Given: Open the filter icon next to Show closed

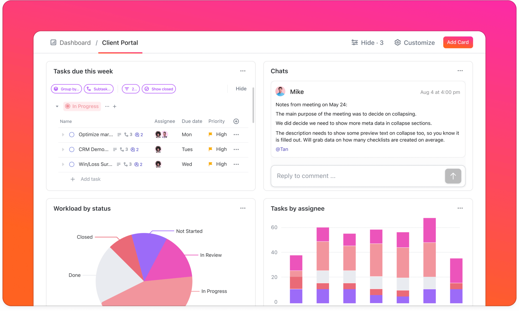Looking at the screenshot, I should tap(128, 89).
